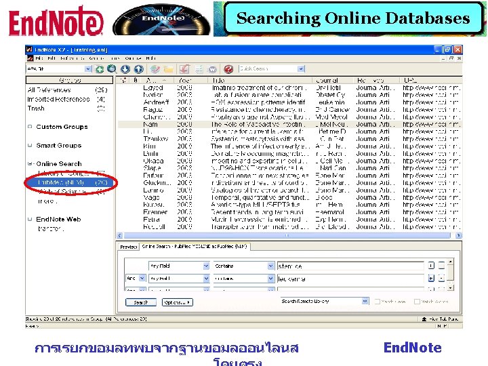Click the plus button on the first search row
The image size is (488, 366).
pos(431,266)
